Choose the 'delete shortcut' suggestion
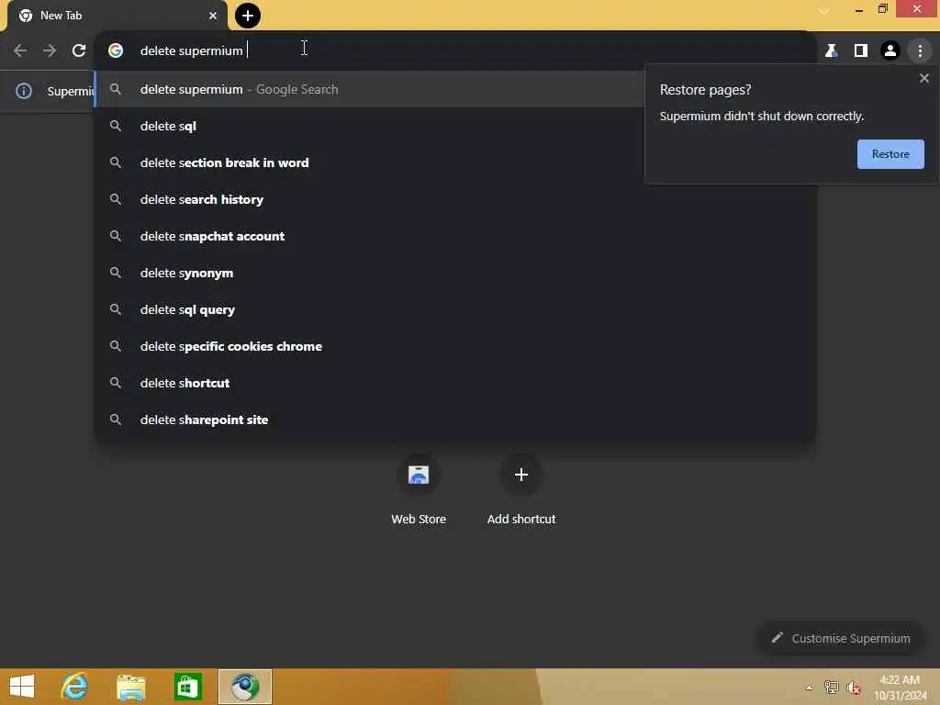The image size is (940, 705). pos(455,383)
